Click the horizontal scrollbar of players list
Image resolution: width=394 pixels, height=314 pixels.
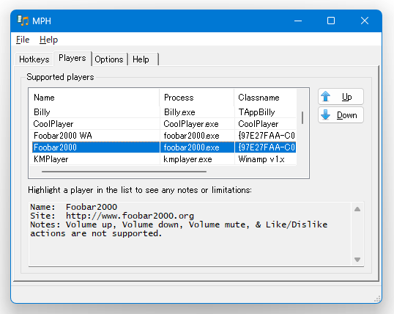124,172
